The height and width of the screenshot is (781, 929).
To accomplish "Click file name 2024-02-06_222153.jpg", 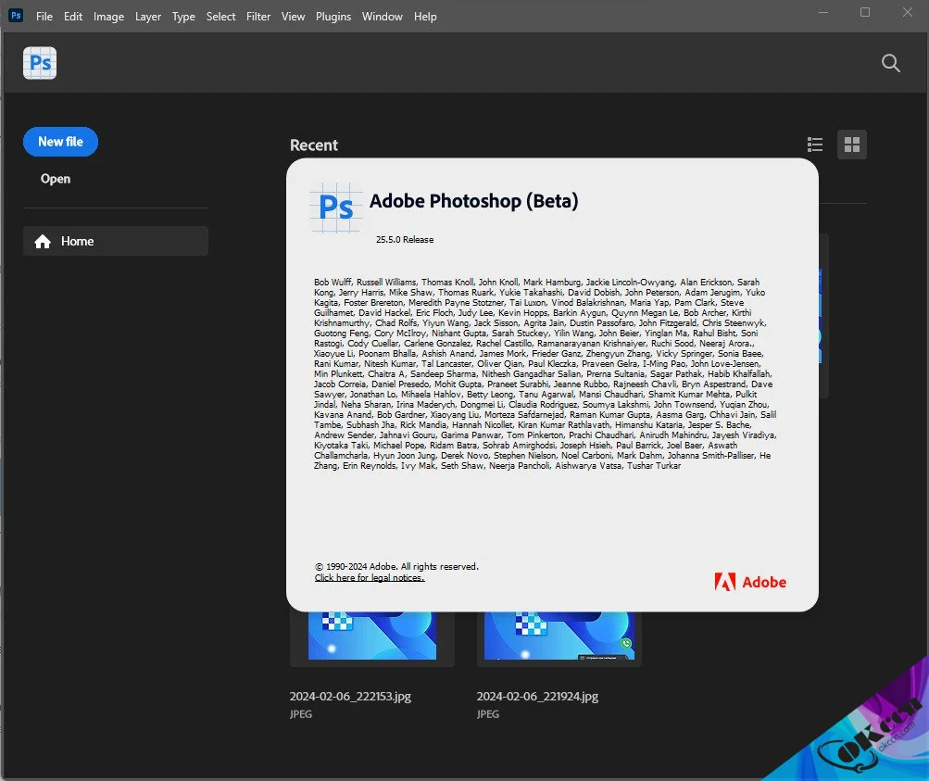I will [x=350, y=697].
